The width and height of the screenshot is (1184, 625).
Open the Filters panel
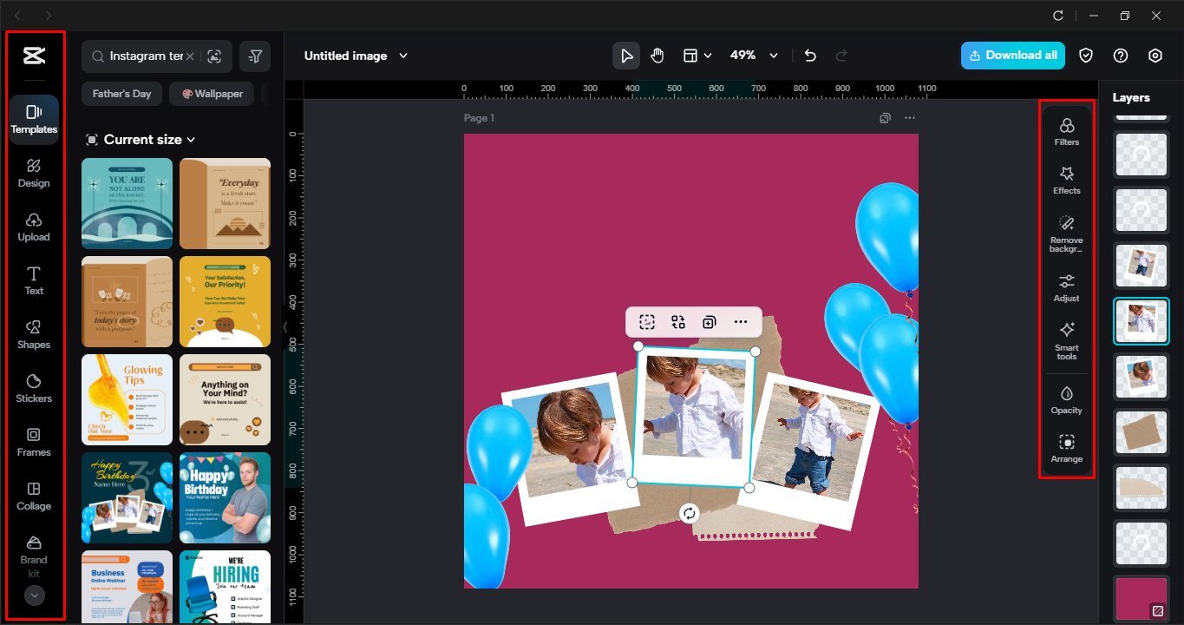point(1066,131)
